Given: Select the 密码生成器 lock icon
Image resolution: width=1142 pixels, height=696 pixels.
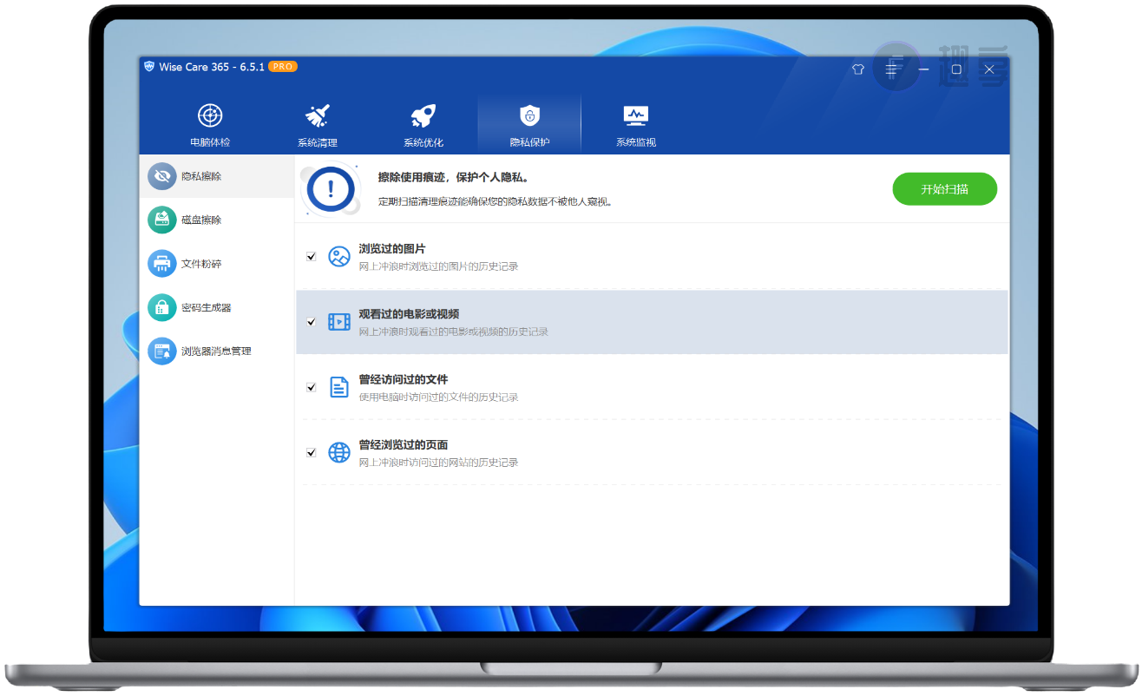Looking at the screenshot, I should click(x=161, y=307).
